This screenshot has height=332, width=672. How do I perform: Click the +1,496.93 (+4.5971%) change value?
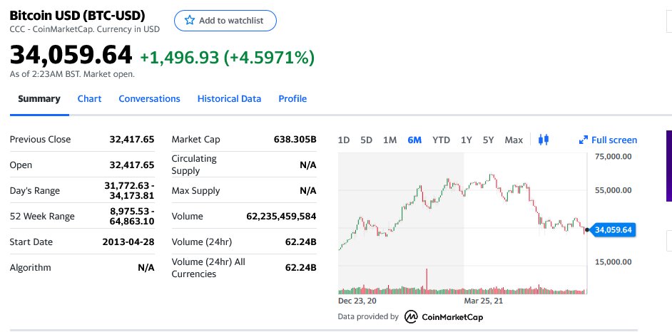pos(227,57)
